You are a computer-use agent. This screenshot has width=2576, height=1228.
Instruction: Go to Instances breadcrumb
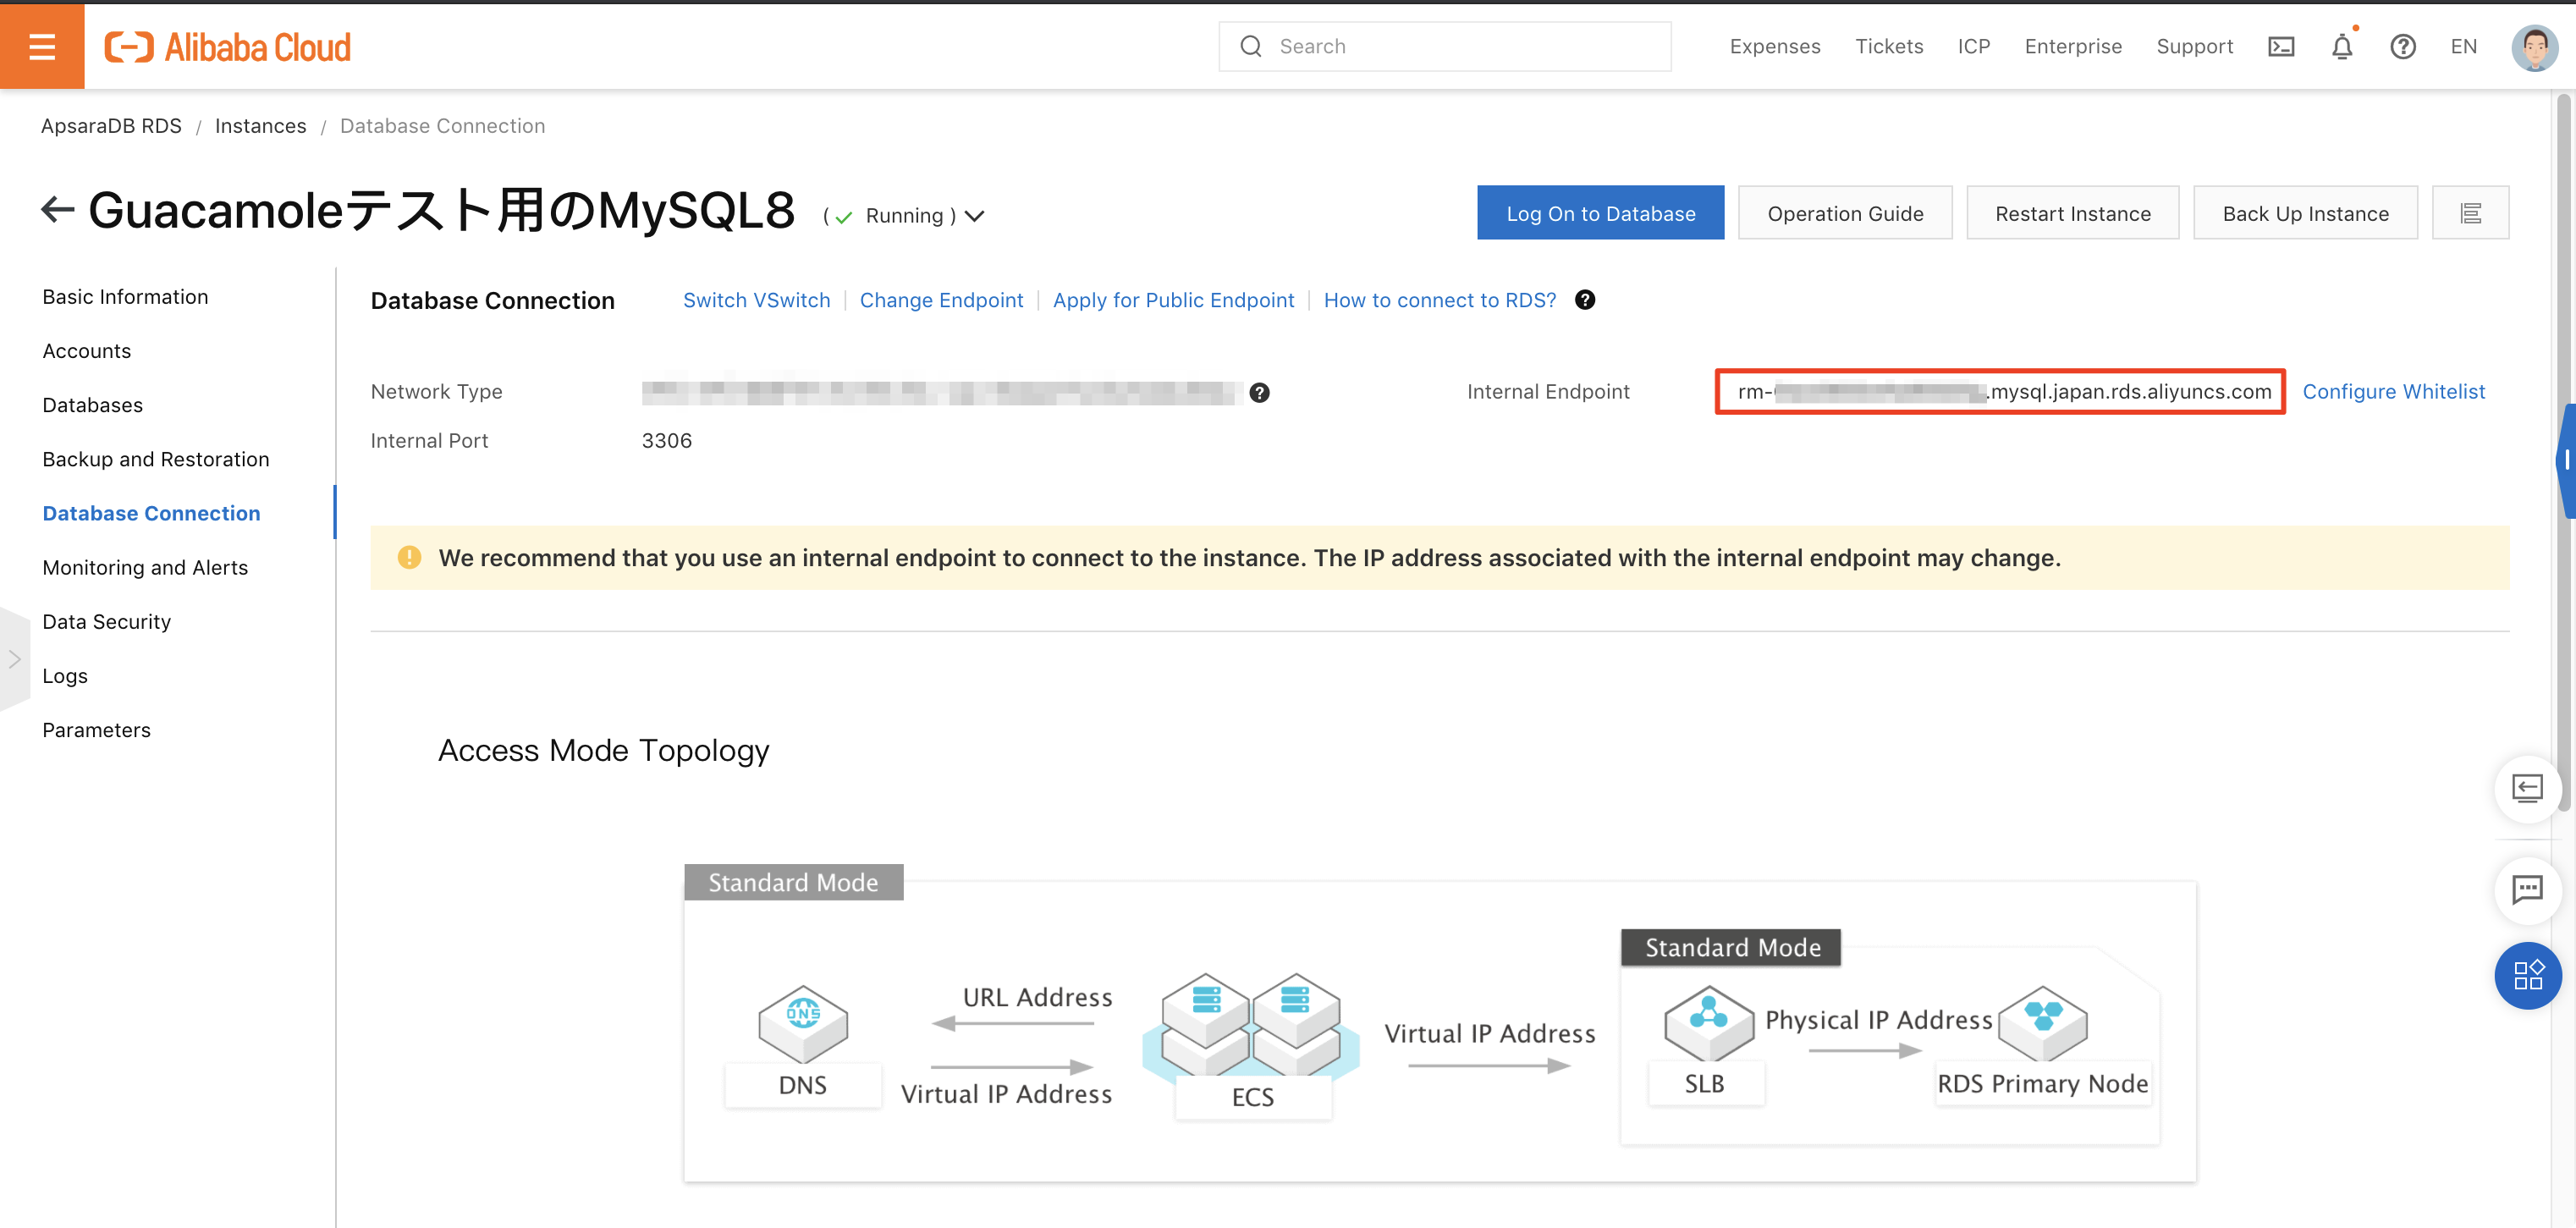(260, 126)
